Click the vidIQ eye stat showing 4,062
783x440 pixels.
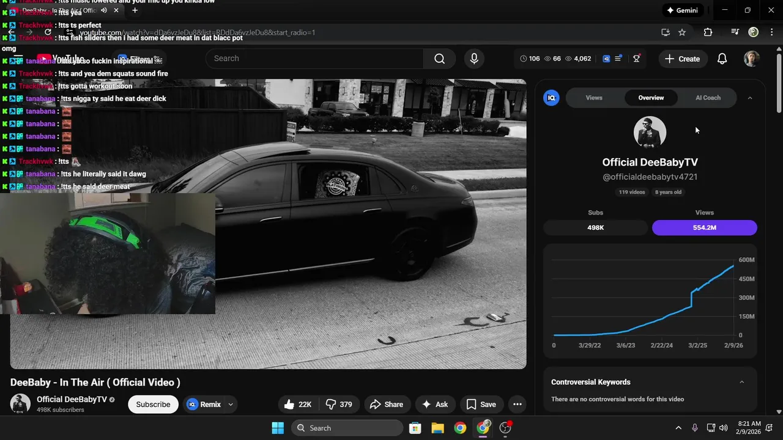[578, 59]
